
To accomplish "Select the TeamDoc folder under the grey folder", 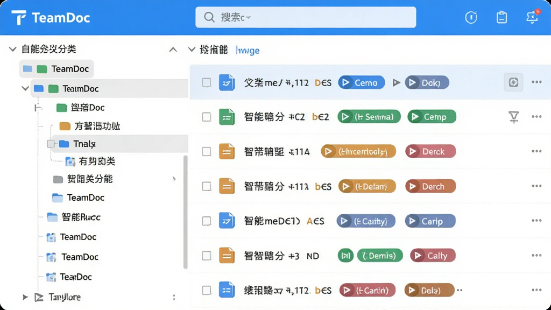I will click(x=78, y=198).
